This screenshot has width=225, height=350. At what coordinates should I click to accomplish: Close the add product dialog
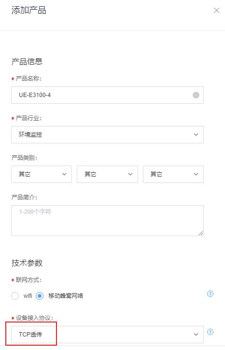[216, 11]
